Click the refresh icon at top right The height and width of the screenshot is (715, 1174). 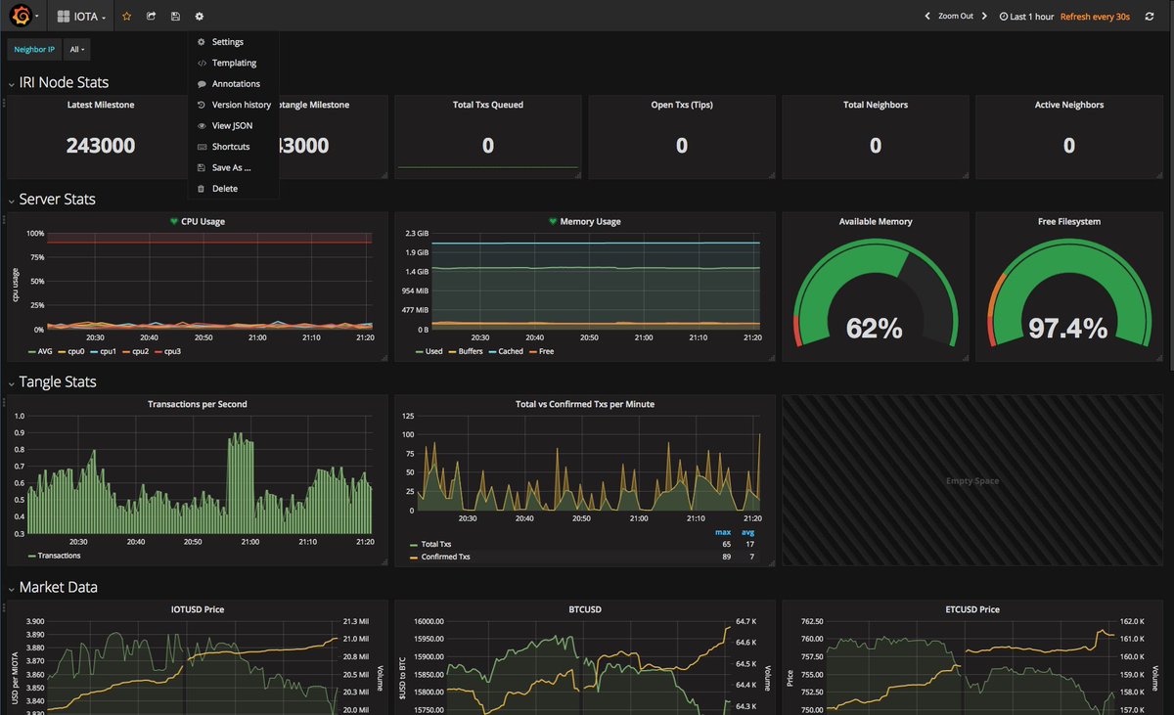pos(1151,16)
